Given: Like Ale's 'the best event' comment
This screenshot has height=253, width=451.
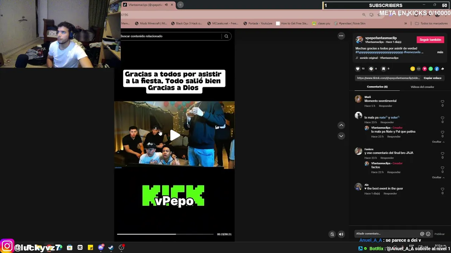Looking at the screenshot, I should 443,189.
